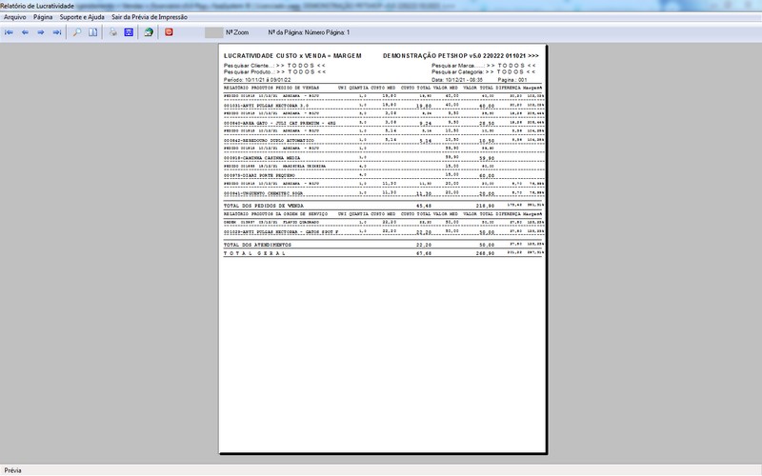
Task: Click the printer icon in toolbar
Action: click(x=112, y=32)
